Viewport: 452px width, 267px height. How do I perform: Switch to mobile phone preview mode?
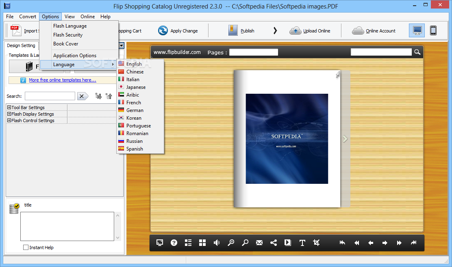pos(433,30)
